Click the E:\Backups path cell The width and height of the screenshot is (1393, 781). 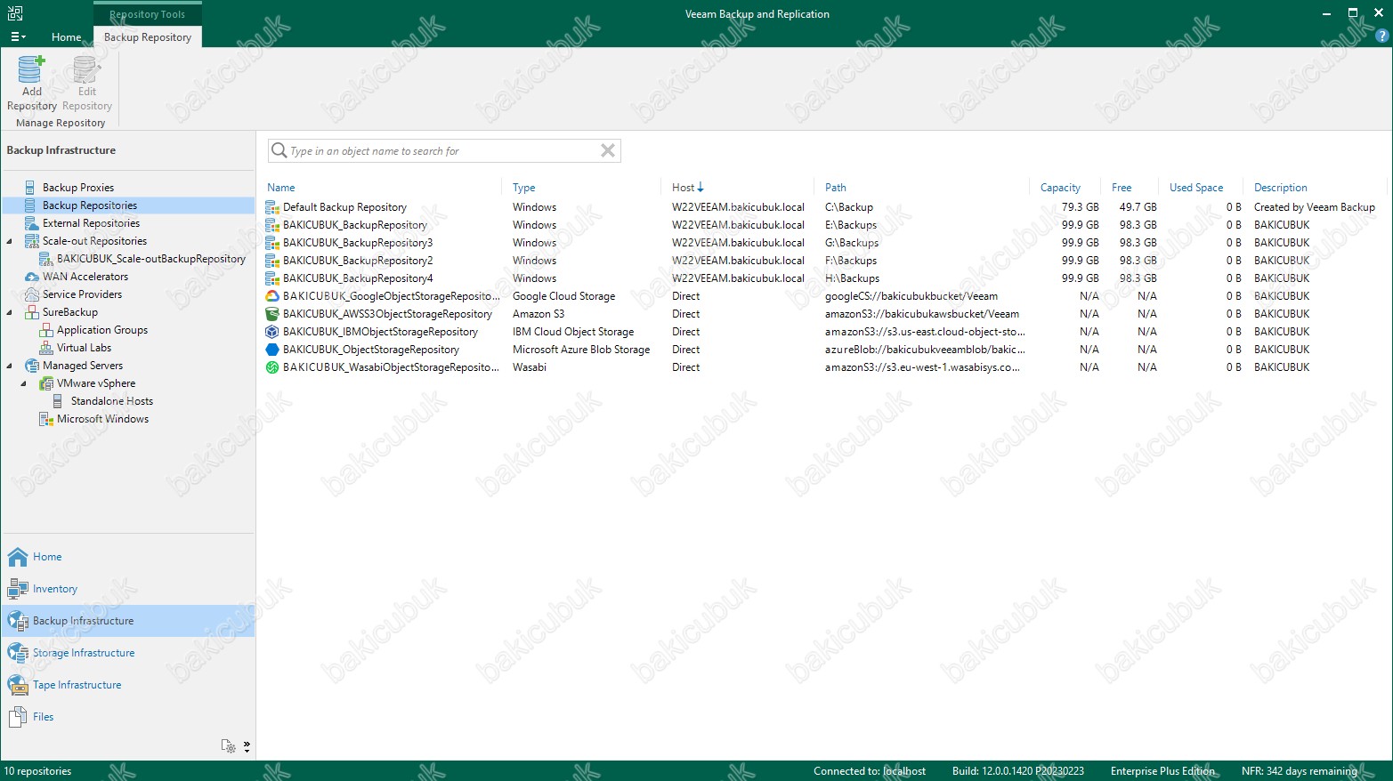click(x=851, y=225)
